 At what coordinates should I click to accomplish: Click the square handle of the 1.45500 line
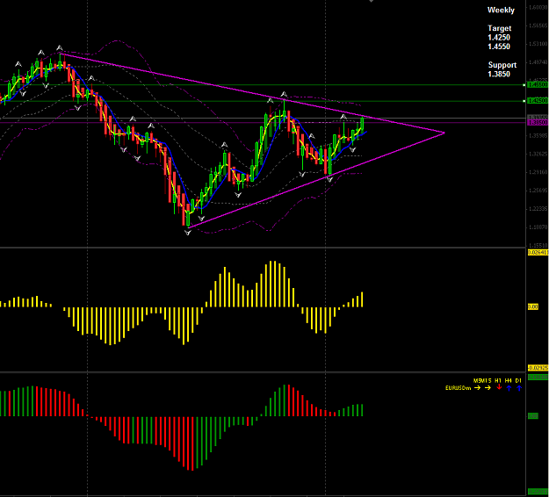click(524, 85)
